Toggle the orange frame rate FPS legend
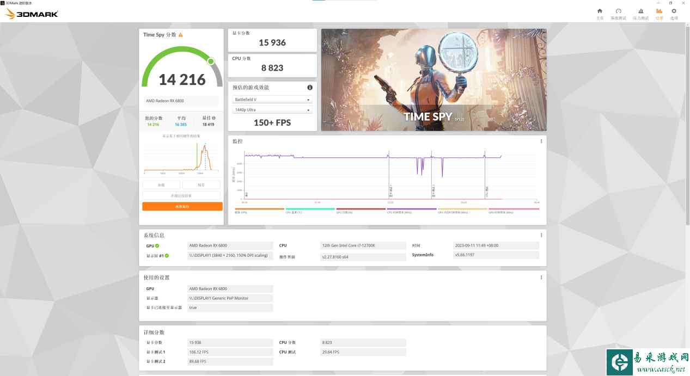690x376 pixels. pos(259,209)
